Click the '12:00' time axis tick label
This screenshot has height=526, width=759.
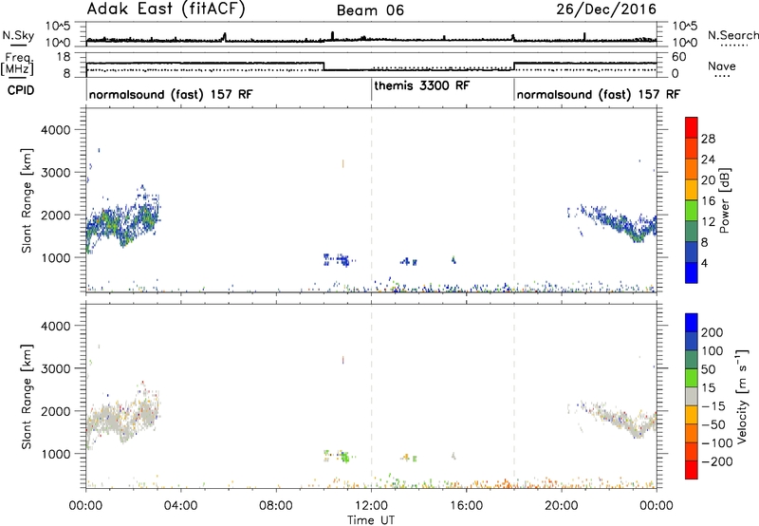tap(371, 506)
